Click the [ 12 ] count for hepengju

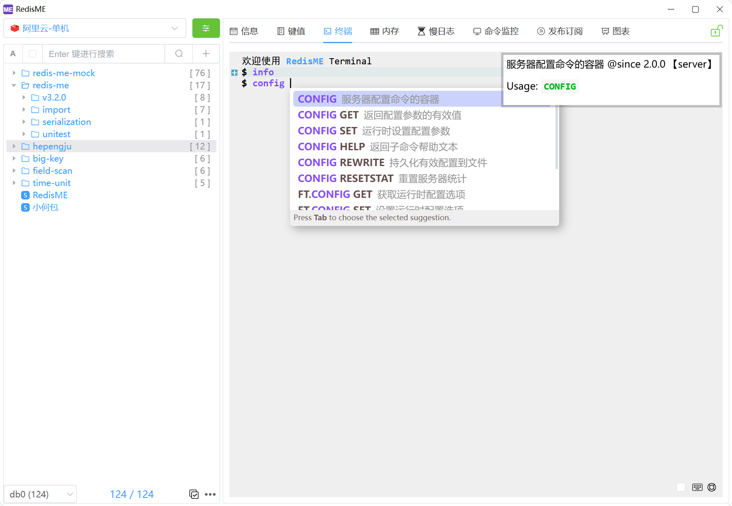[x=200, y=147]
